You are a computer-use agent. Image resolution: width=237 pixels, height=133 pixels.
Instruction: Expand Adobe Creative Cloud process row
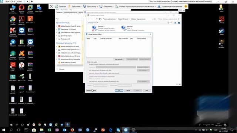click(x=57, y=26)
